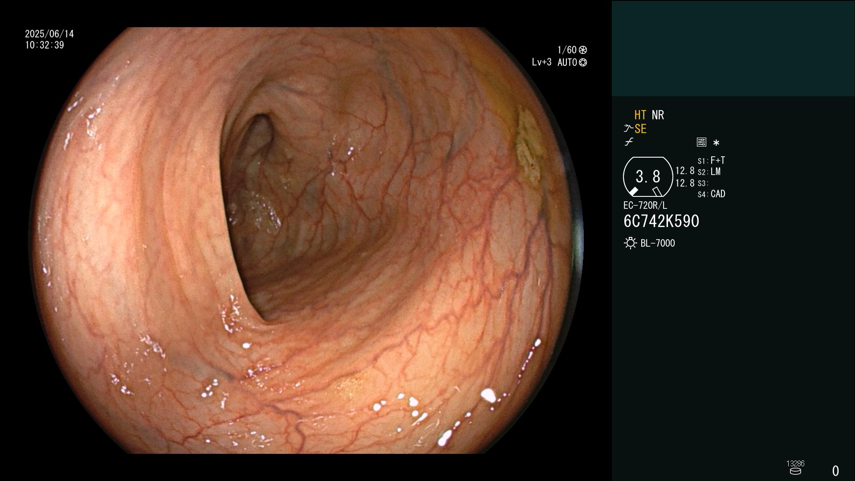The image size is (855, 481).
Task: Click the AUTO iris mode label
Action: point(567,63)
